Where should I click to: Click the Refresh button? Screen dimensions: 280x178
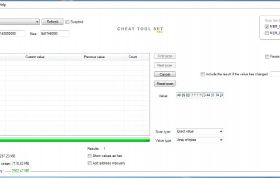(52, 22)
